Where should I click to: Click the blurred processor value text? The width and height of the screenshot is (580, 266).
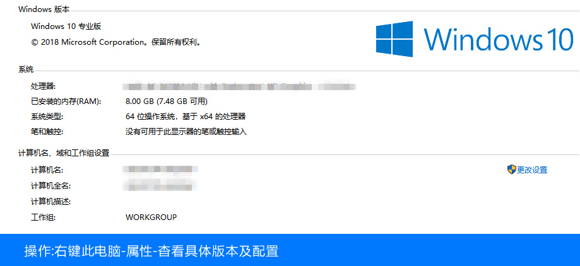pos(240,85)
